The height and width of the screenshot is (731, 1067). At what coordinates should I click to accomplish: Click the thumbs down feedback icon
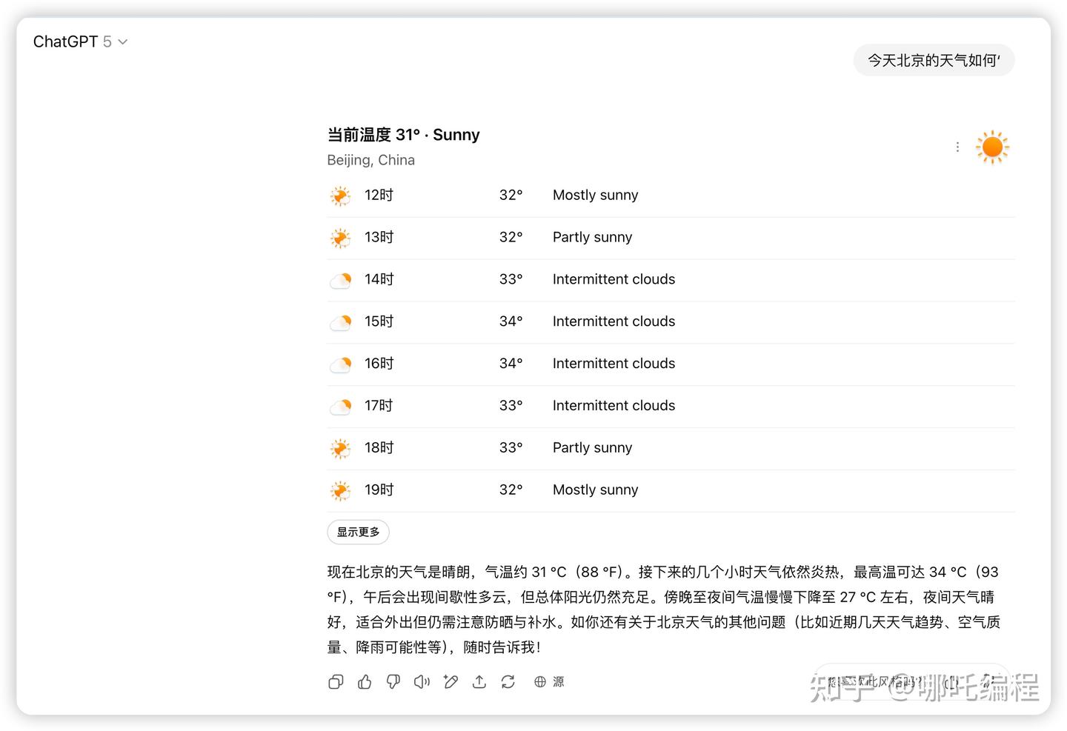pos(393,681)
